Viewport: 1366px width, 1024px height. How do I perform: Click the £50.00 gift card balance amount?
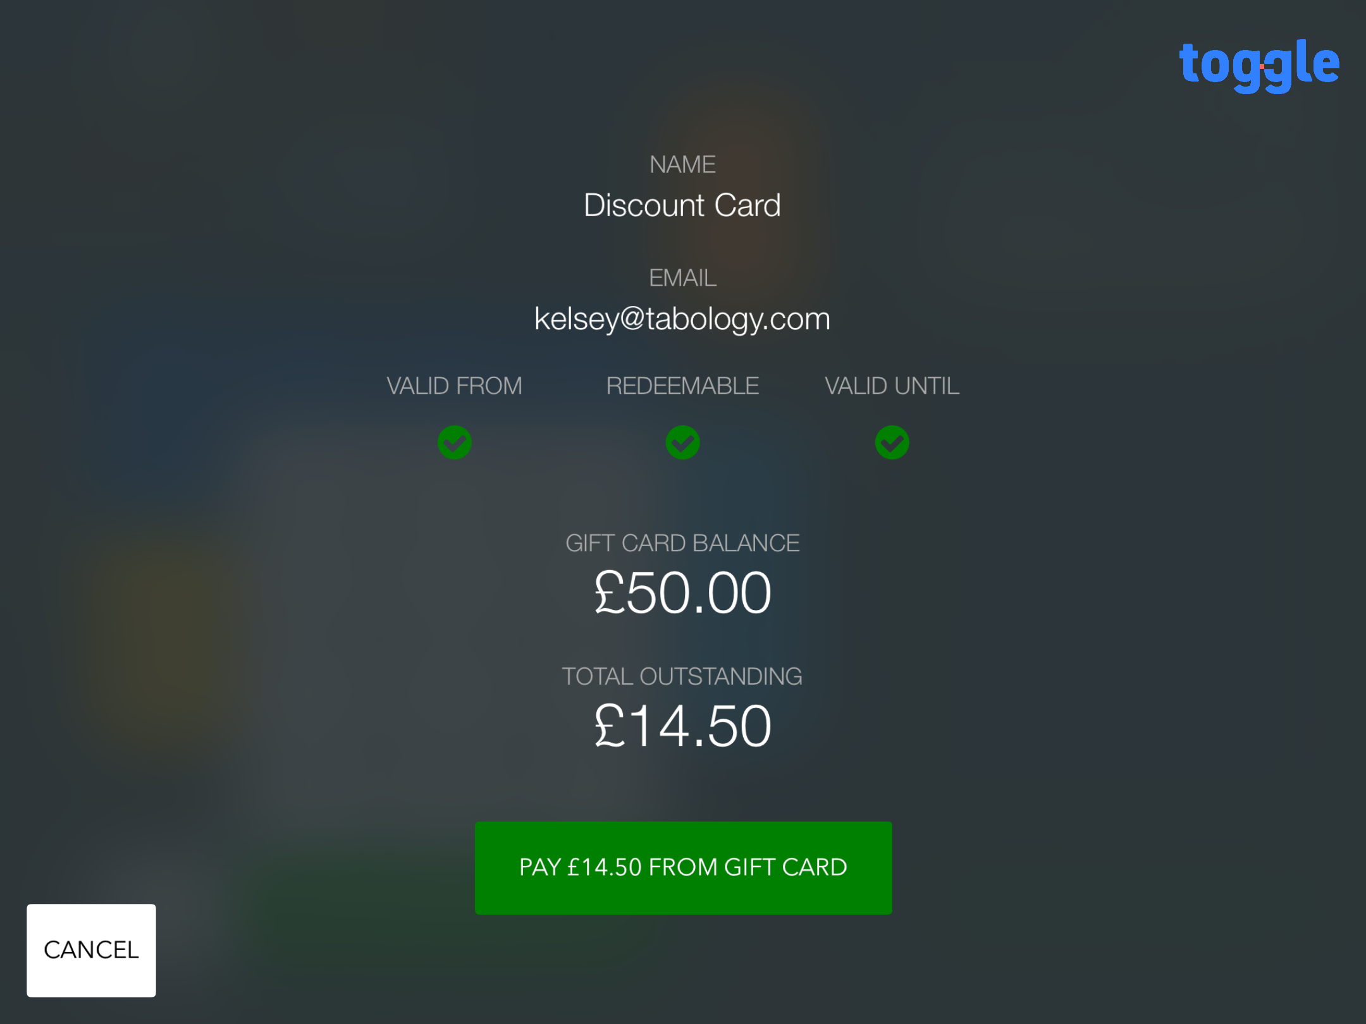tap(682, 593)
